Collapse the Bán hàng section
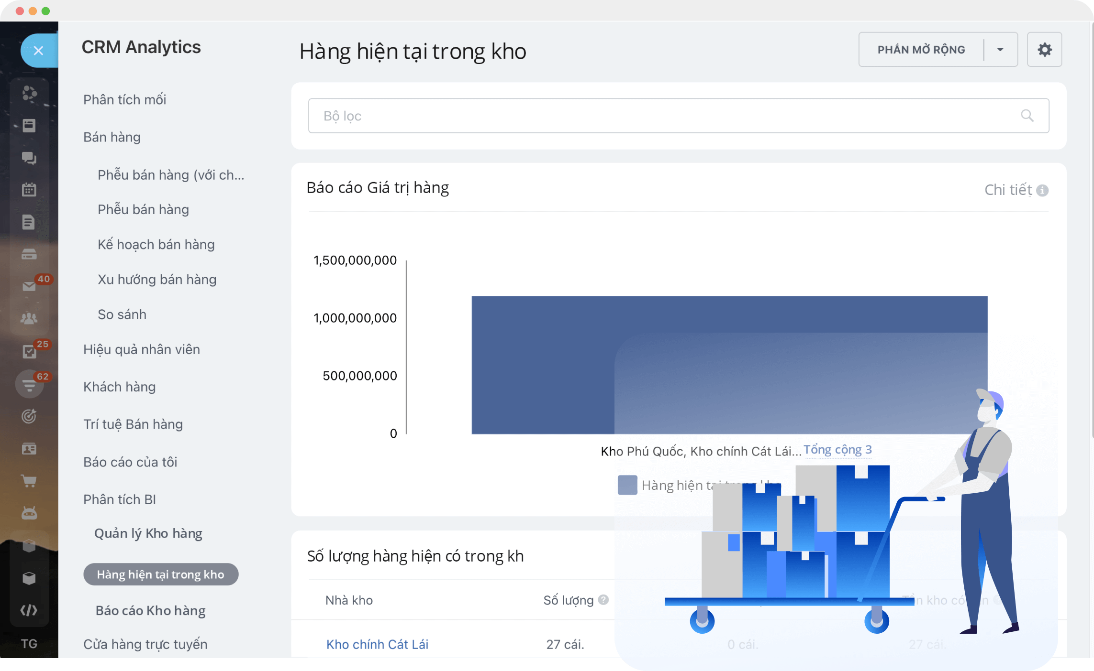1094x671 pixels. point(112,137)
